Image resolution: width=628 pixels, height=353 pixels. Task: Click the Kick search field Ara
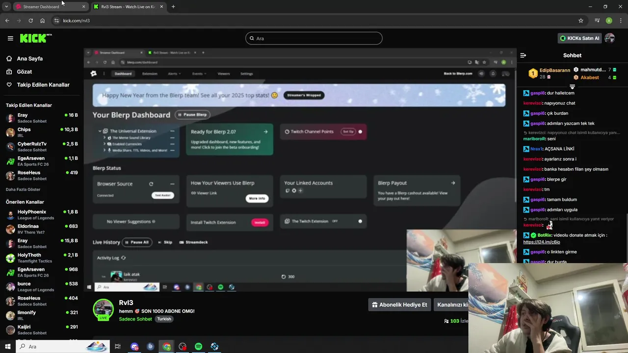(x=314, y=38)
